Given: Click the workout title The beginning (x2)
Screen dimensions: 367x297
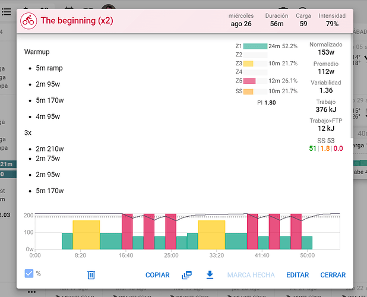Looking at the screenshot, I should (x=77, y=21).
